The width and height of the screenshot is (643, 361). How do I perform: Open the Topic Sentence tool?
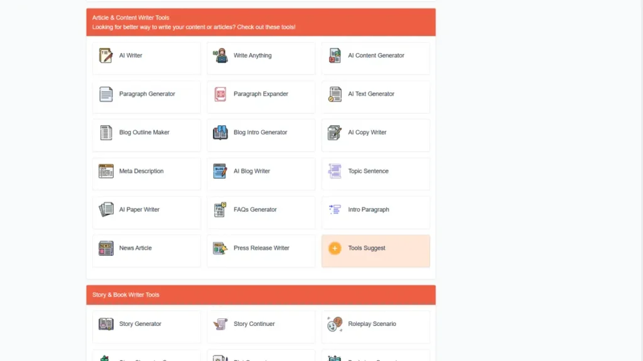pos(376,174)
